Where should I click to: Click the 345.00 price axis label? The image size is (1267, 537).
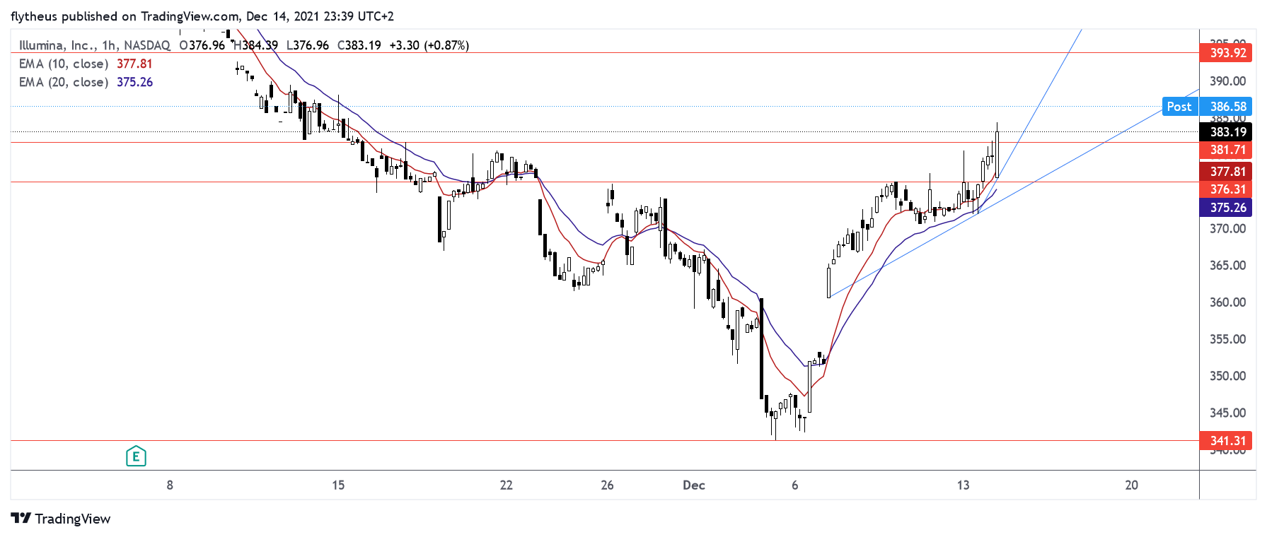click(x=1228, y=412)
